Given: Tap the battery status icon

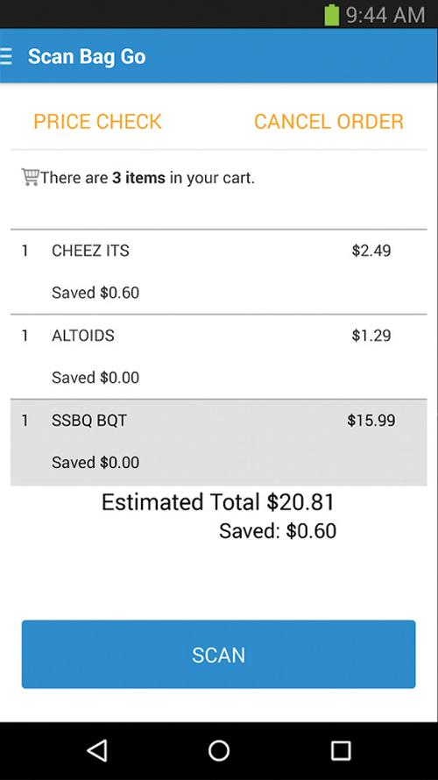Looking at the screenshot, I should 332,14.
